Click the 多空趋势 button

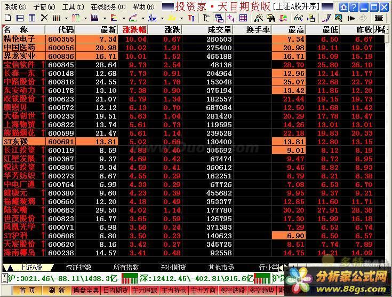coord(261,291)
